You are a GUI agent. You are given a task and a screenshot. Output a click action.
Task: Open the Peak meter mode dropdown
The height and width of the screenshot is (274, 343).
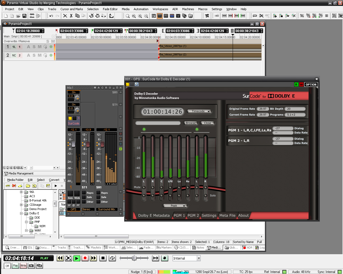click(x=175, y=206)
